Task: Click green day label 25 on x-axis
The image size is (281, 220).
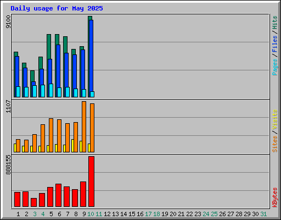Action: [x=214, y=214]
